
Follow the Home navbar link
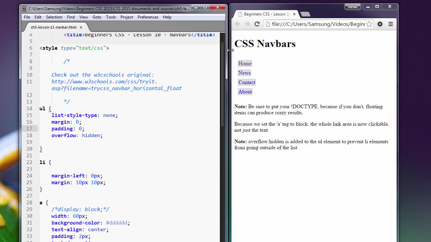245,64
